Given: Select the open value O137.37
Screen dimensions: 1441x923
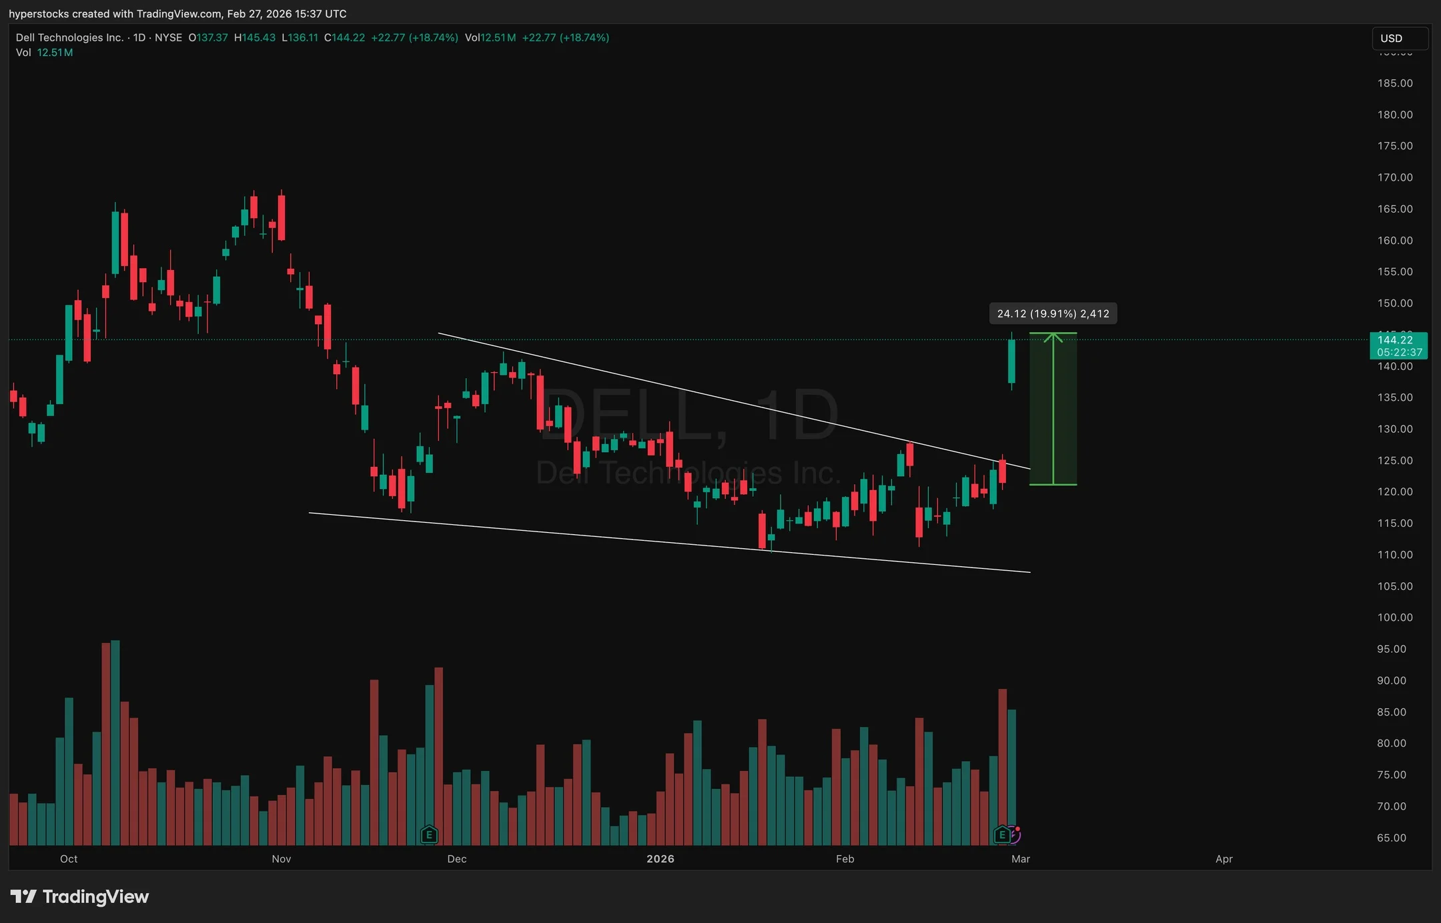Looking at the screenshot, I should click(208, 37).
